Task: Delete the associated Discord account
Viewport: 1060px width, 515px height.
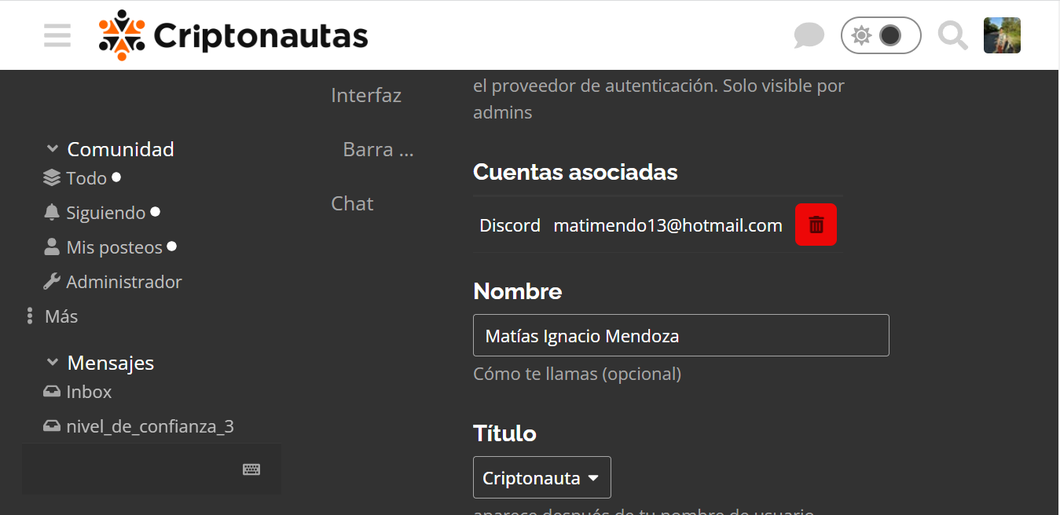Action: [816, 225]
